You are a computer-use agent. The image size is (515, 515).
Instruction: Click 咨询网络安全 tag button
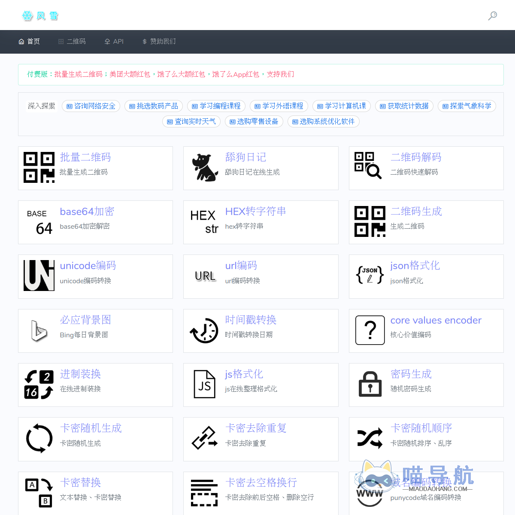coord(91,106)
